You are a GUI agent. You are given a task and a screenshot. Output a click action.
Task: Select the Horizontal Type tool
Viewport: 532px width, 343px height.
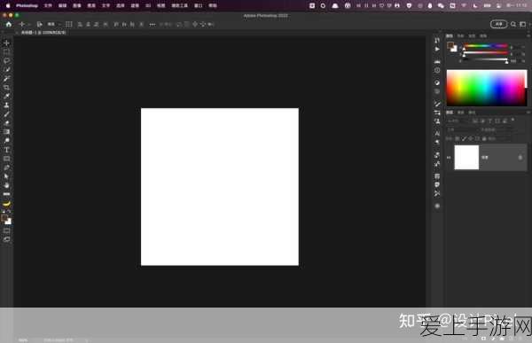[6, 150]
